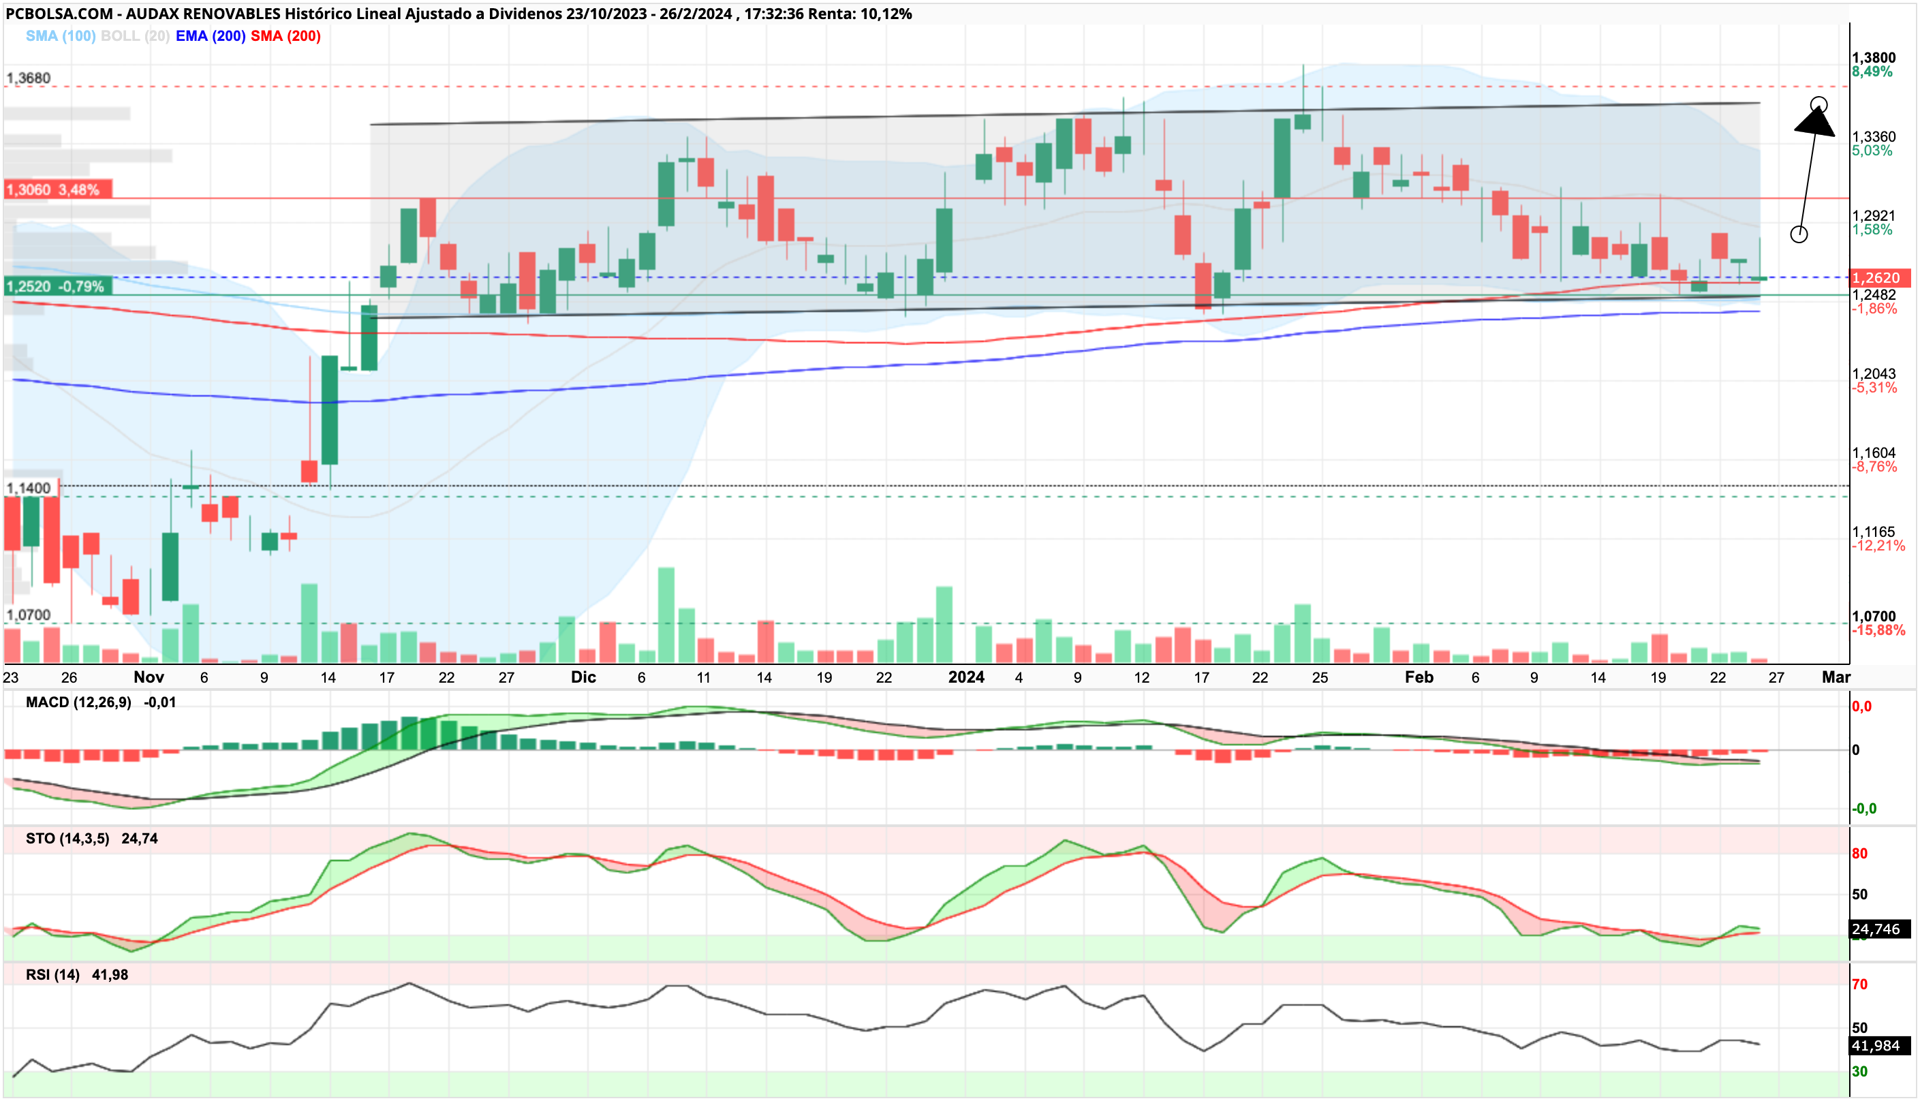1920x1101 pixels.
Task: Click the BOLL (20) legend label
Action: [136, 36]
